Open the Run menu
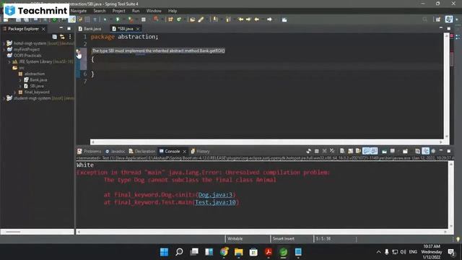Screen dimensions: 462x260 click(136, 11)
